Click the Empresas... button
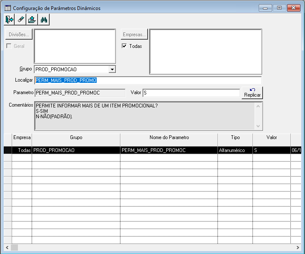 click(134, 35)
